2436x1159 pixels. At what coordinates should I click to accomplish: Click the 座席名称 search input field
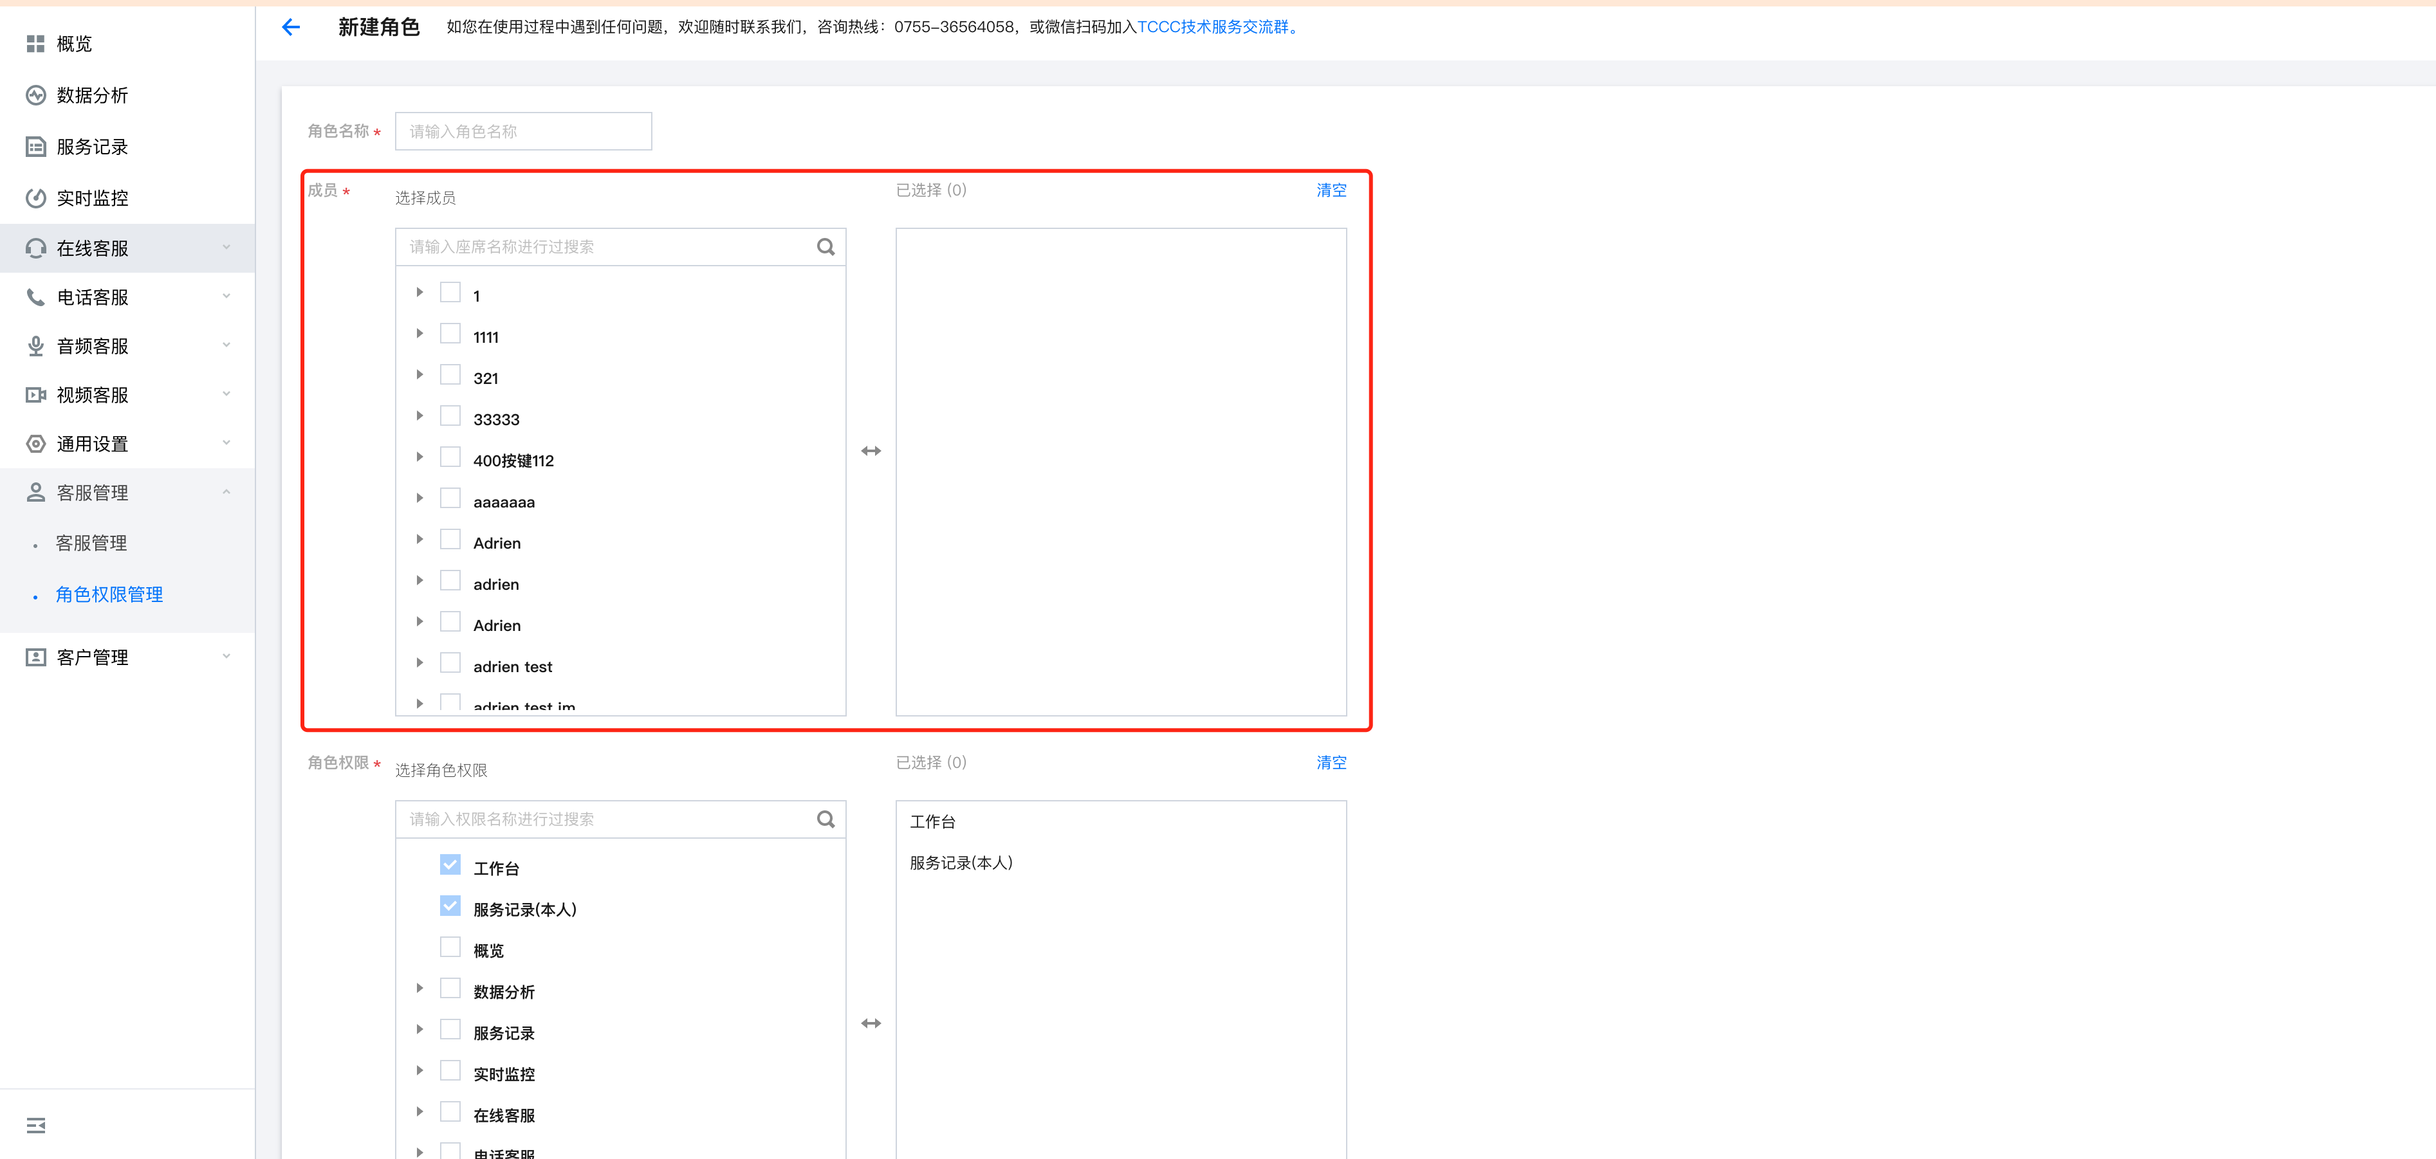(605, 247)
